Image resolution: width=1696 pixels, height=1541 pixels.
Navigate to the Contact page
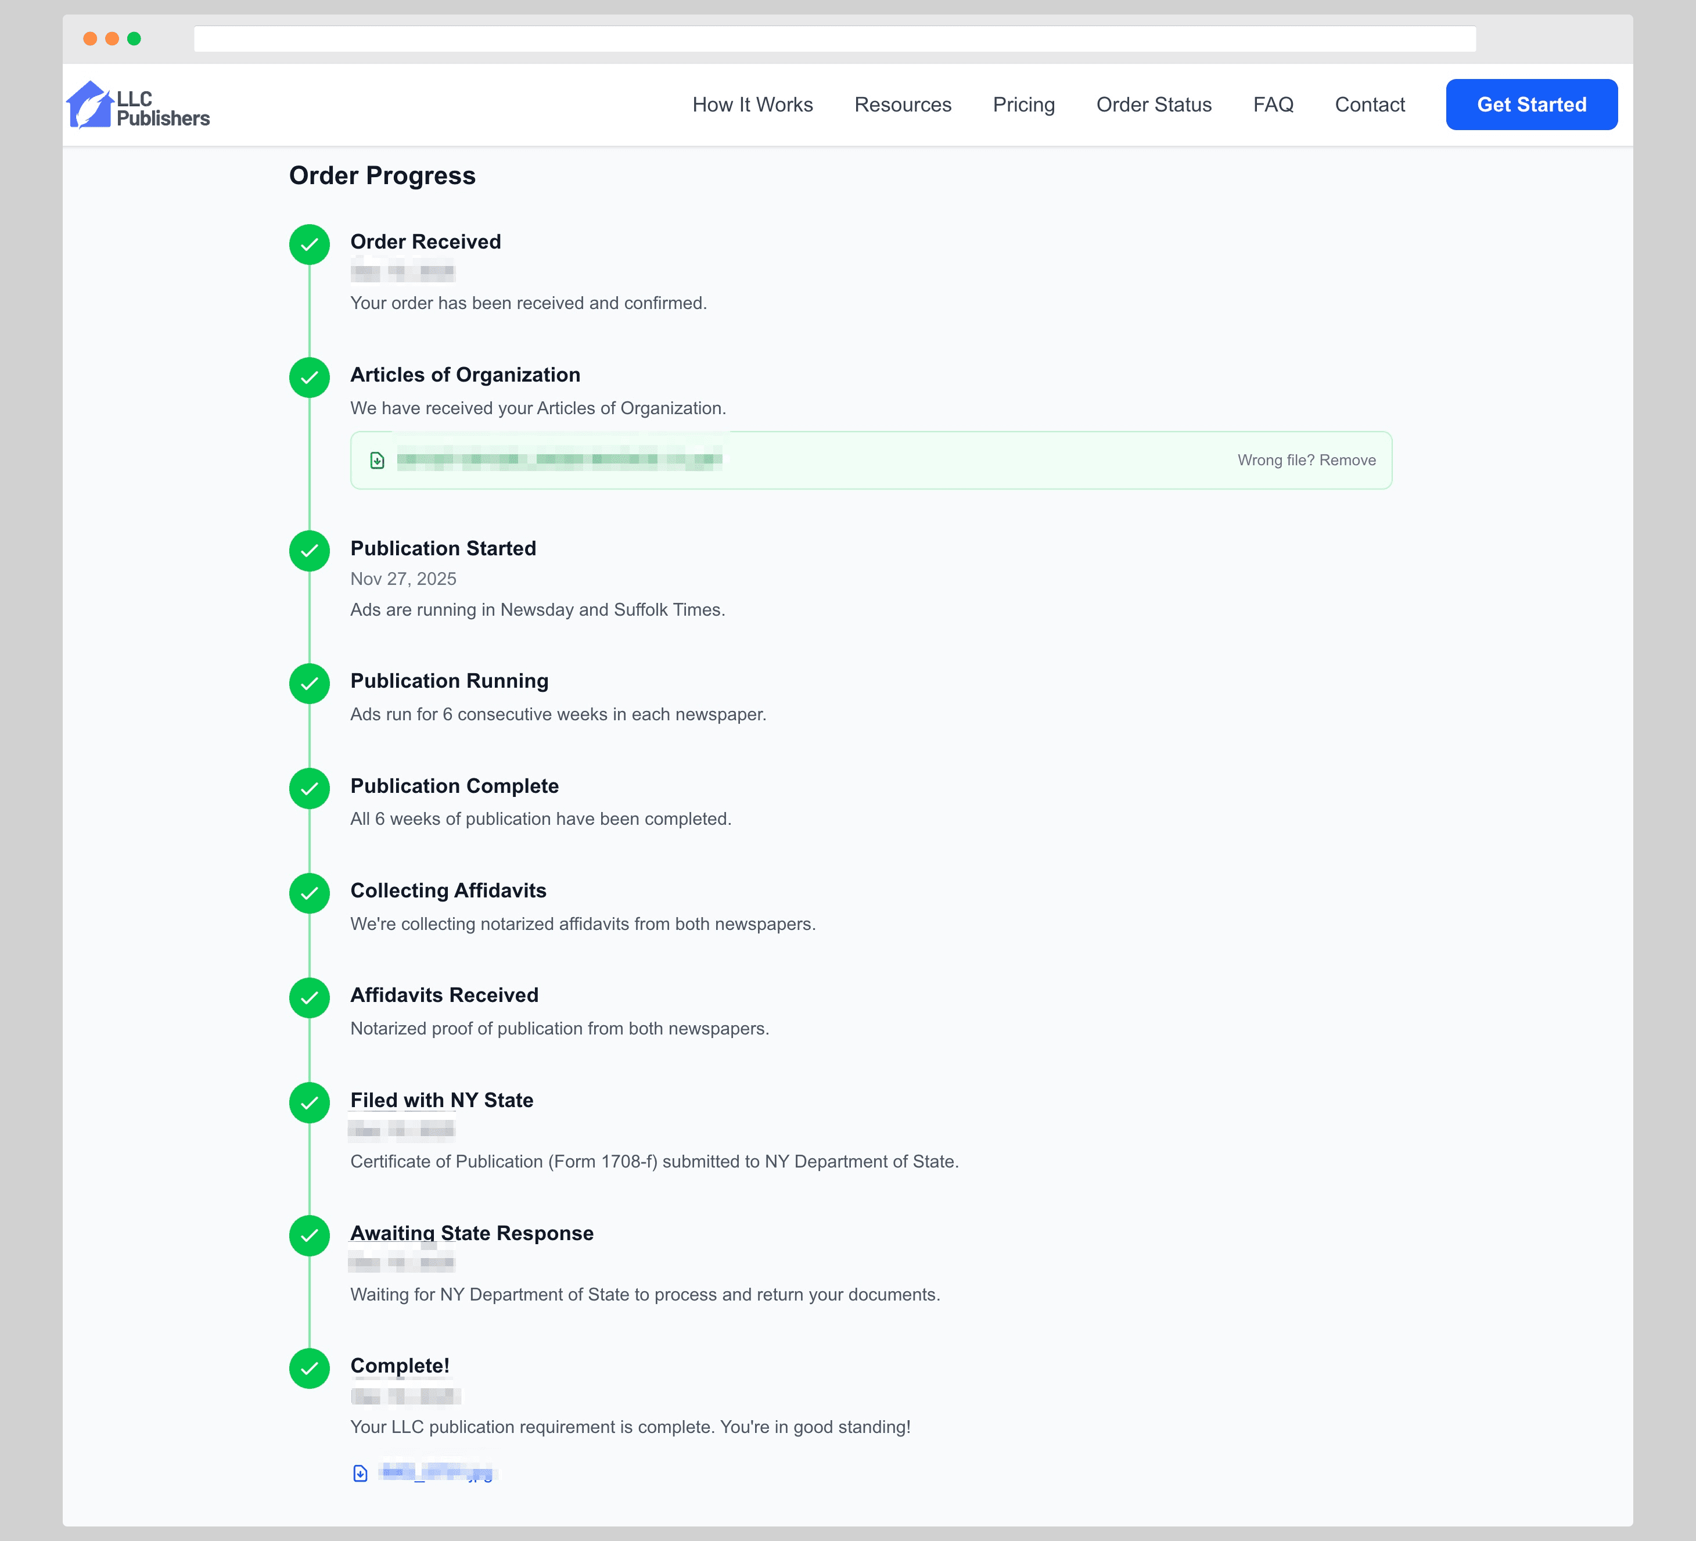click(x=1370, y=105)
